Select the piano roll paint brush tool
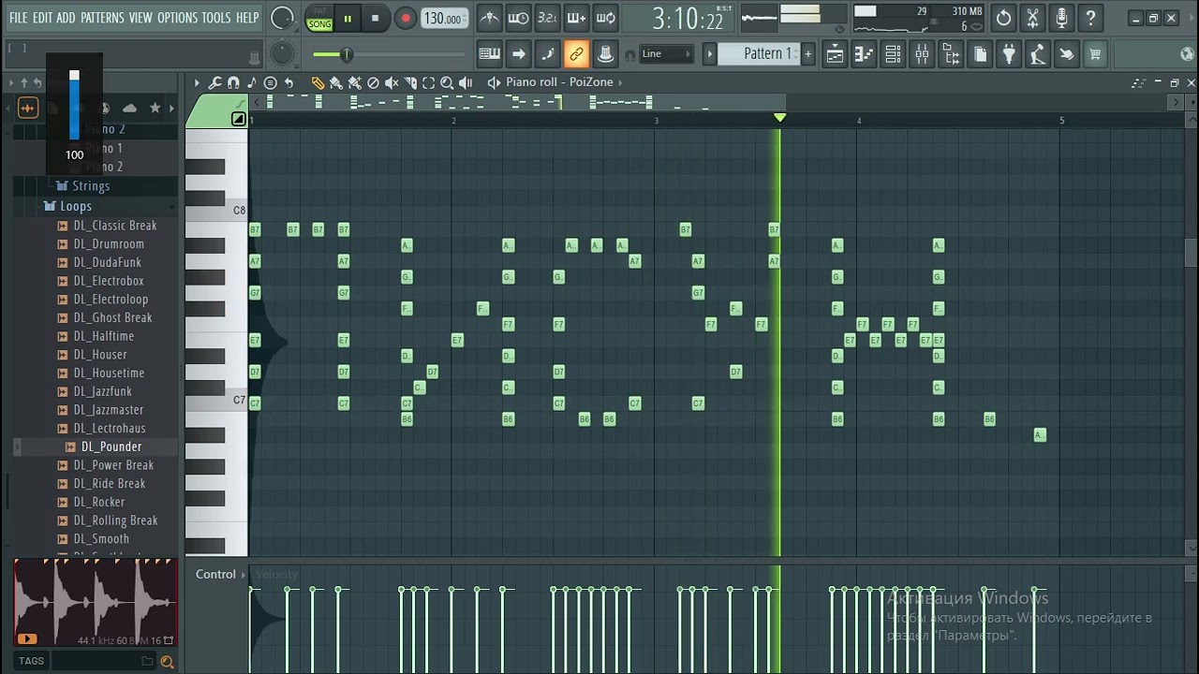This screenshot has width=1199, height=674. click(x=335, y=82)
